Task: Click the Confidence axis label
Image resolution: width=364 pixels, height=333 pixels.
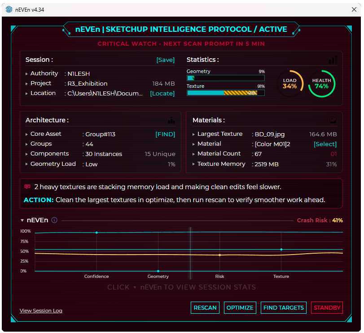Action: (96, 277)
